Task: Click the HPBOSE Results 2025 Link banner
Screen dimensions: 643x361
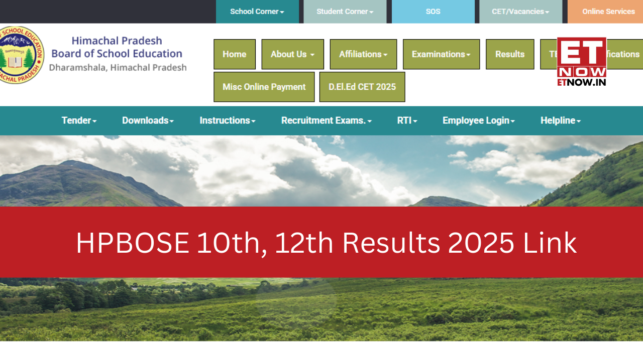Action: 326,243
